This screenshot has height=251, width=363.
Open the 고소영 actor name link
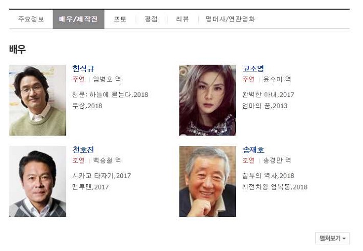pos(253,68)
